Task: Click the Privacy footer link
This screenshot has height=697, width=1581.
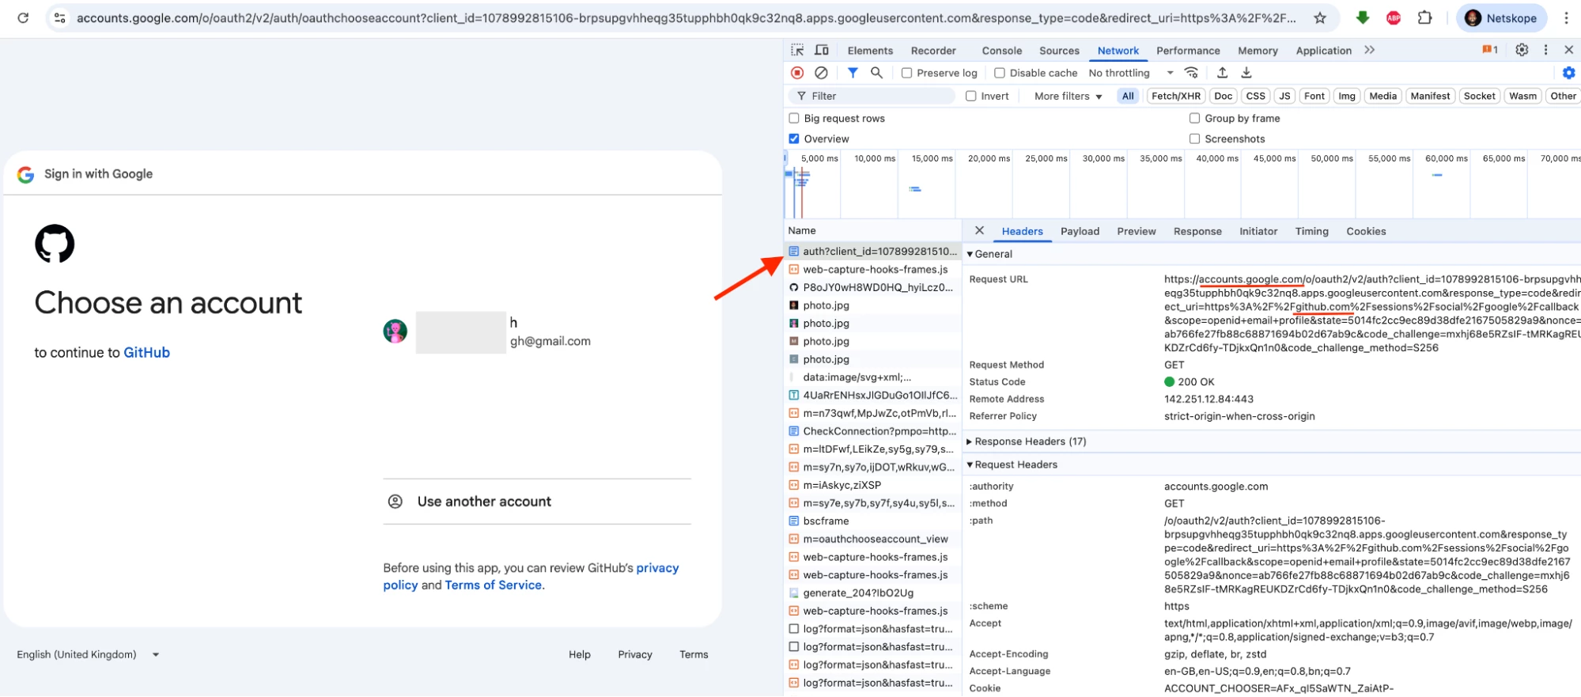Action: pos(635,654)
